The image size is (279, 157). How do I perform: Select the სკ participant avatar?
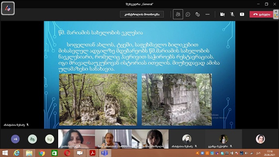(x=49, y=139)
